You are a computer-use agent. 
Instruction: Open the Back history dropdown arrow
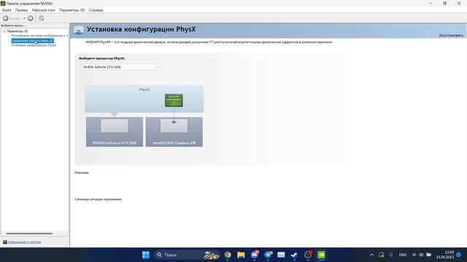[x=24, y=18]
